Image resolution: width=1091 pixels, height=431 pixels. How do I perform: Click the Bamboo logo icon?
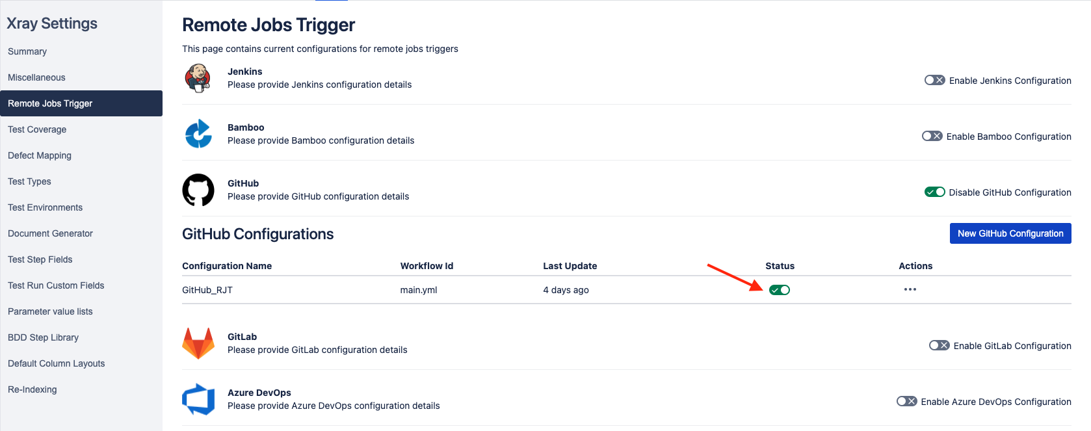point(198,134)
